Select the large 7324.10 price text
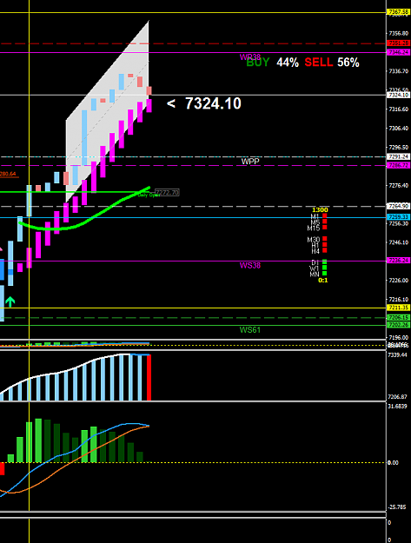The width and height of the screenshot is (411, 543). [213, 103]
